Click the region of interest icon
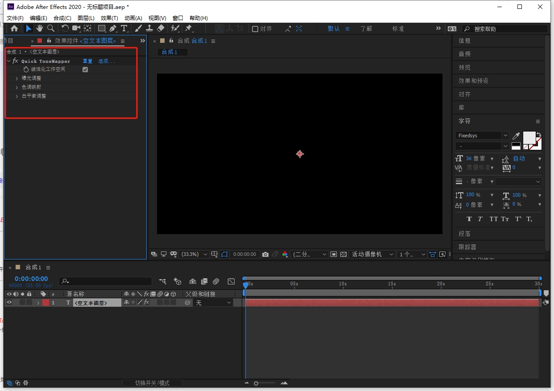 tap(333, 254)
